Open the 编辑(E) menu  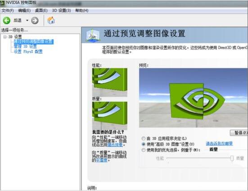[x=24, y=11]
